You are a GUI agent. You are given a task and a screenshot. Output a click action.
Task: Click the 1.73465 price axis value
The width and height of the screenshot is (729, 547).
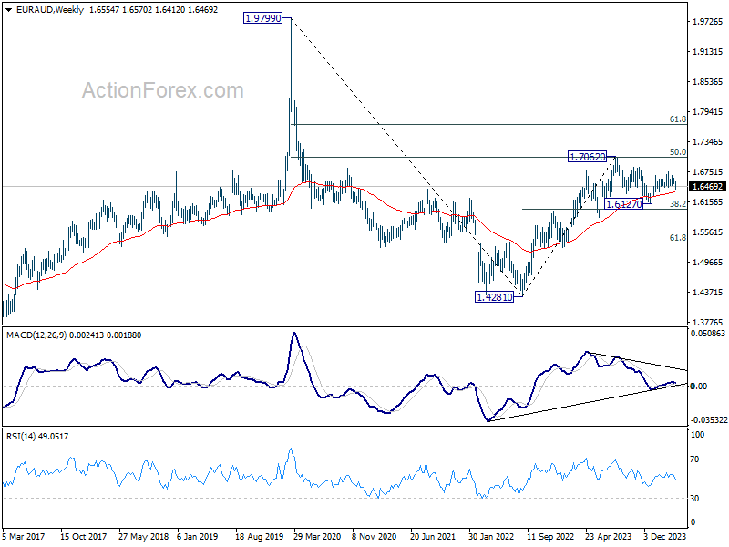708,142
